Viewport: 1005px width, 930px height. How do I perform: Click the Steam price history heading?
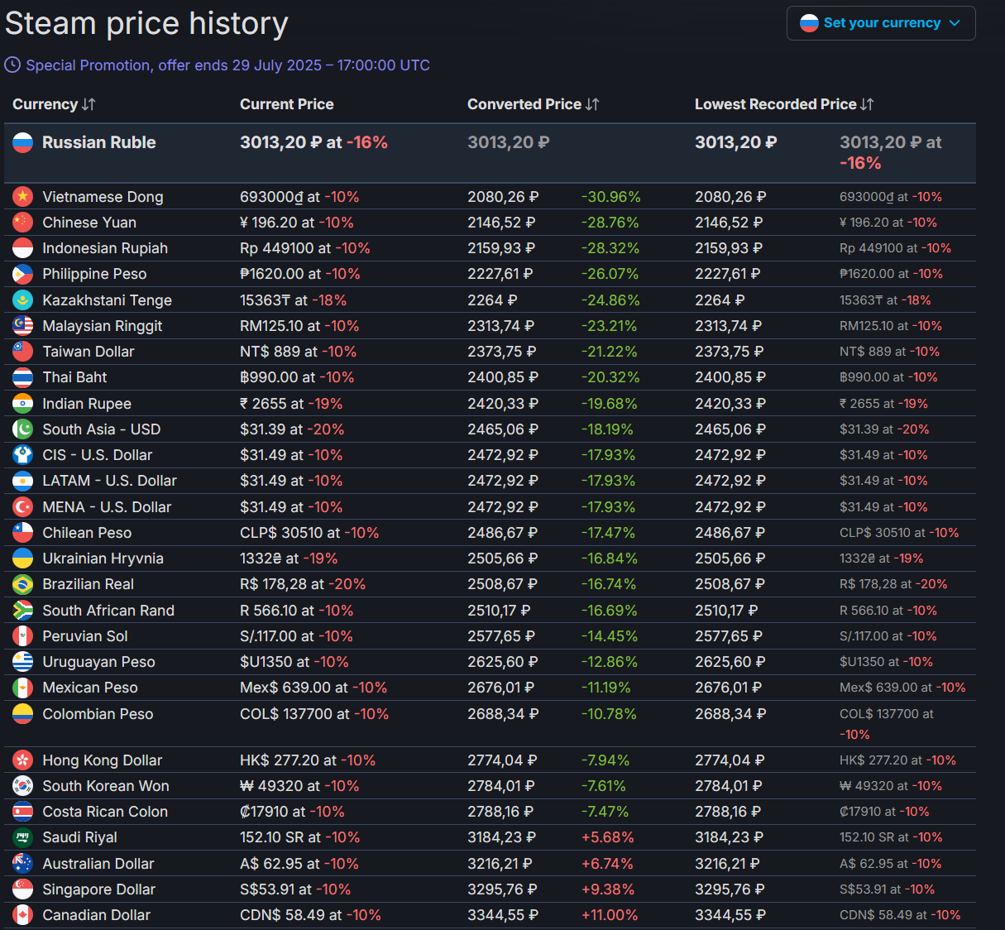[x=146, y=23]
